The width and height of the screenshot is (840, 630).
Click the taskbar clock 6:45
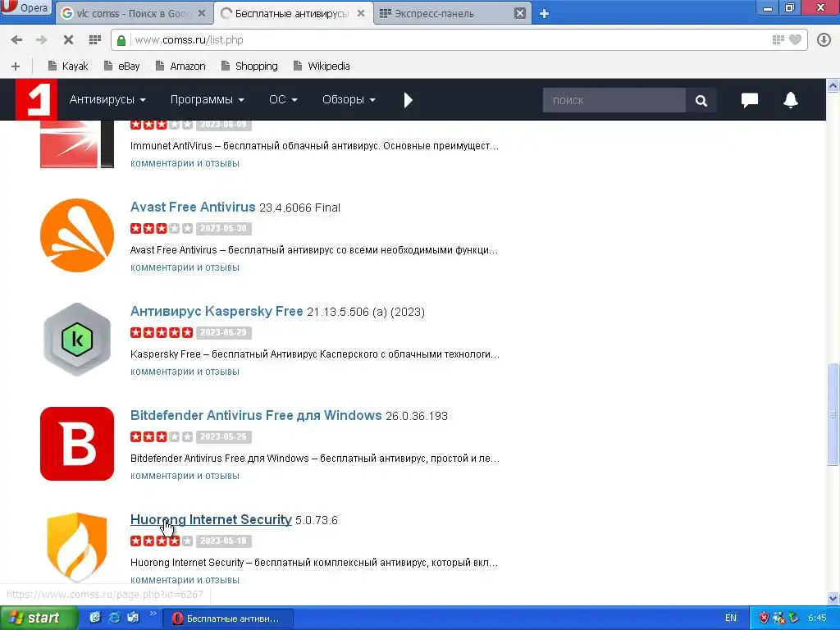click(817, 619)
